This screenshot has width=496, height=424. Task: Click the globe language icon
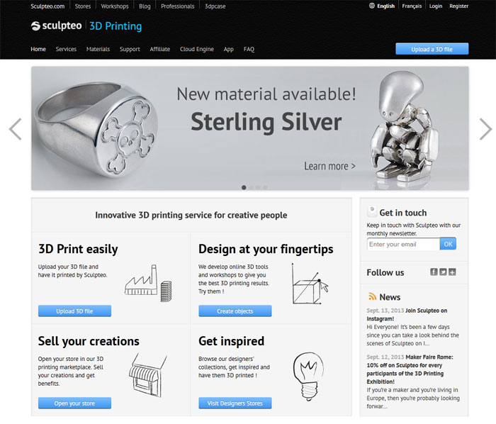[372, 6]
